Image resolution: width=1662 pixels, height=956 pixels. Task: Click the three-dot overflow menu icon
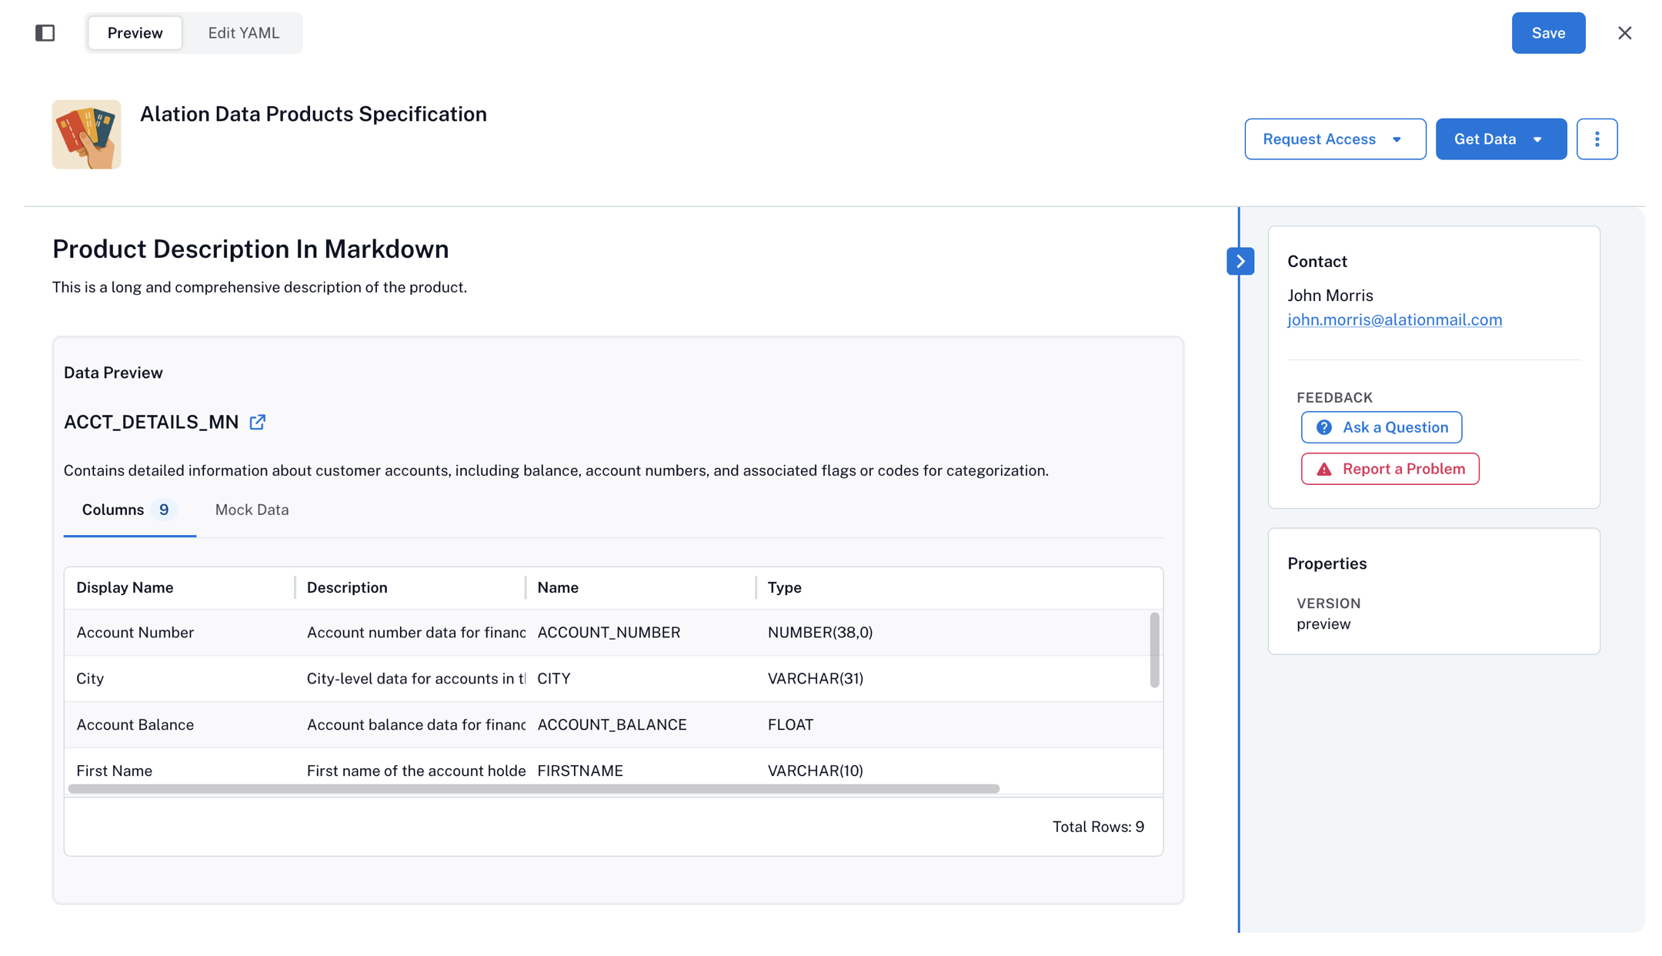[x=1597, y=139]
